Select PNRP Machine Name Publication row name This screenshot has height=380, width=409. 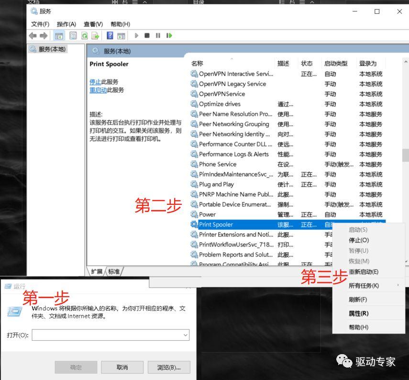(236, 194)
